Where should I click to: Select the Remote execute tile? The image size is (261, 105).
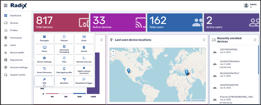click(x=84, y=60)
